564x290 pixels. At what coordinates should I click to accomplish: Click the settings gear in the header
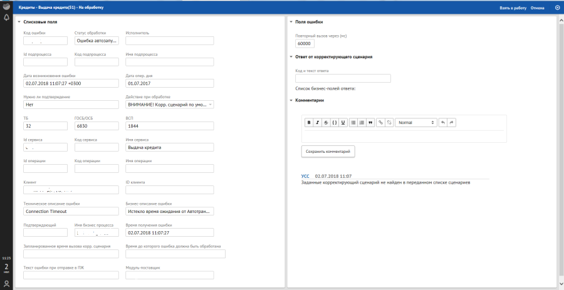click(x=558, y=8)
